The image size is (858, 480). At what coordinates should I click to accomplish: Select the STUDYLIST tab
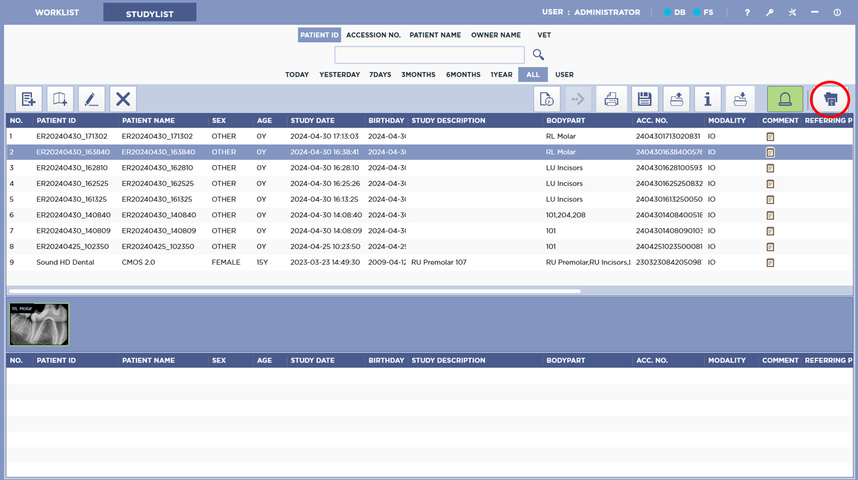coord(149,13)
